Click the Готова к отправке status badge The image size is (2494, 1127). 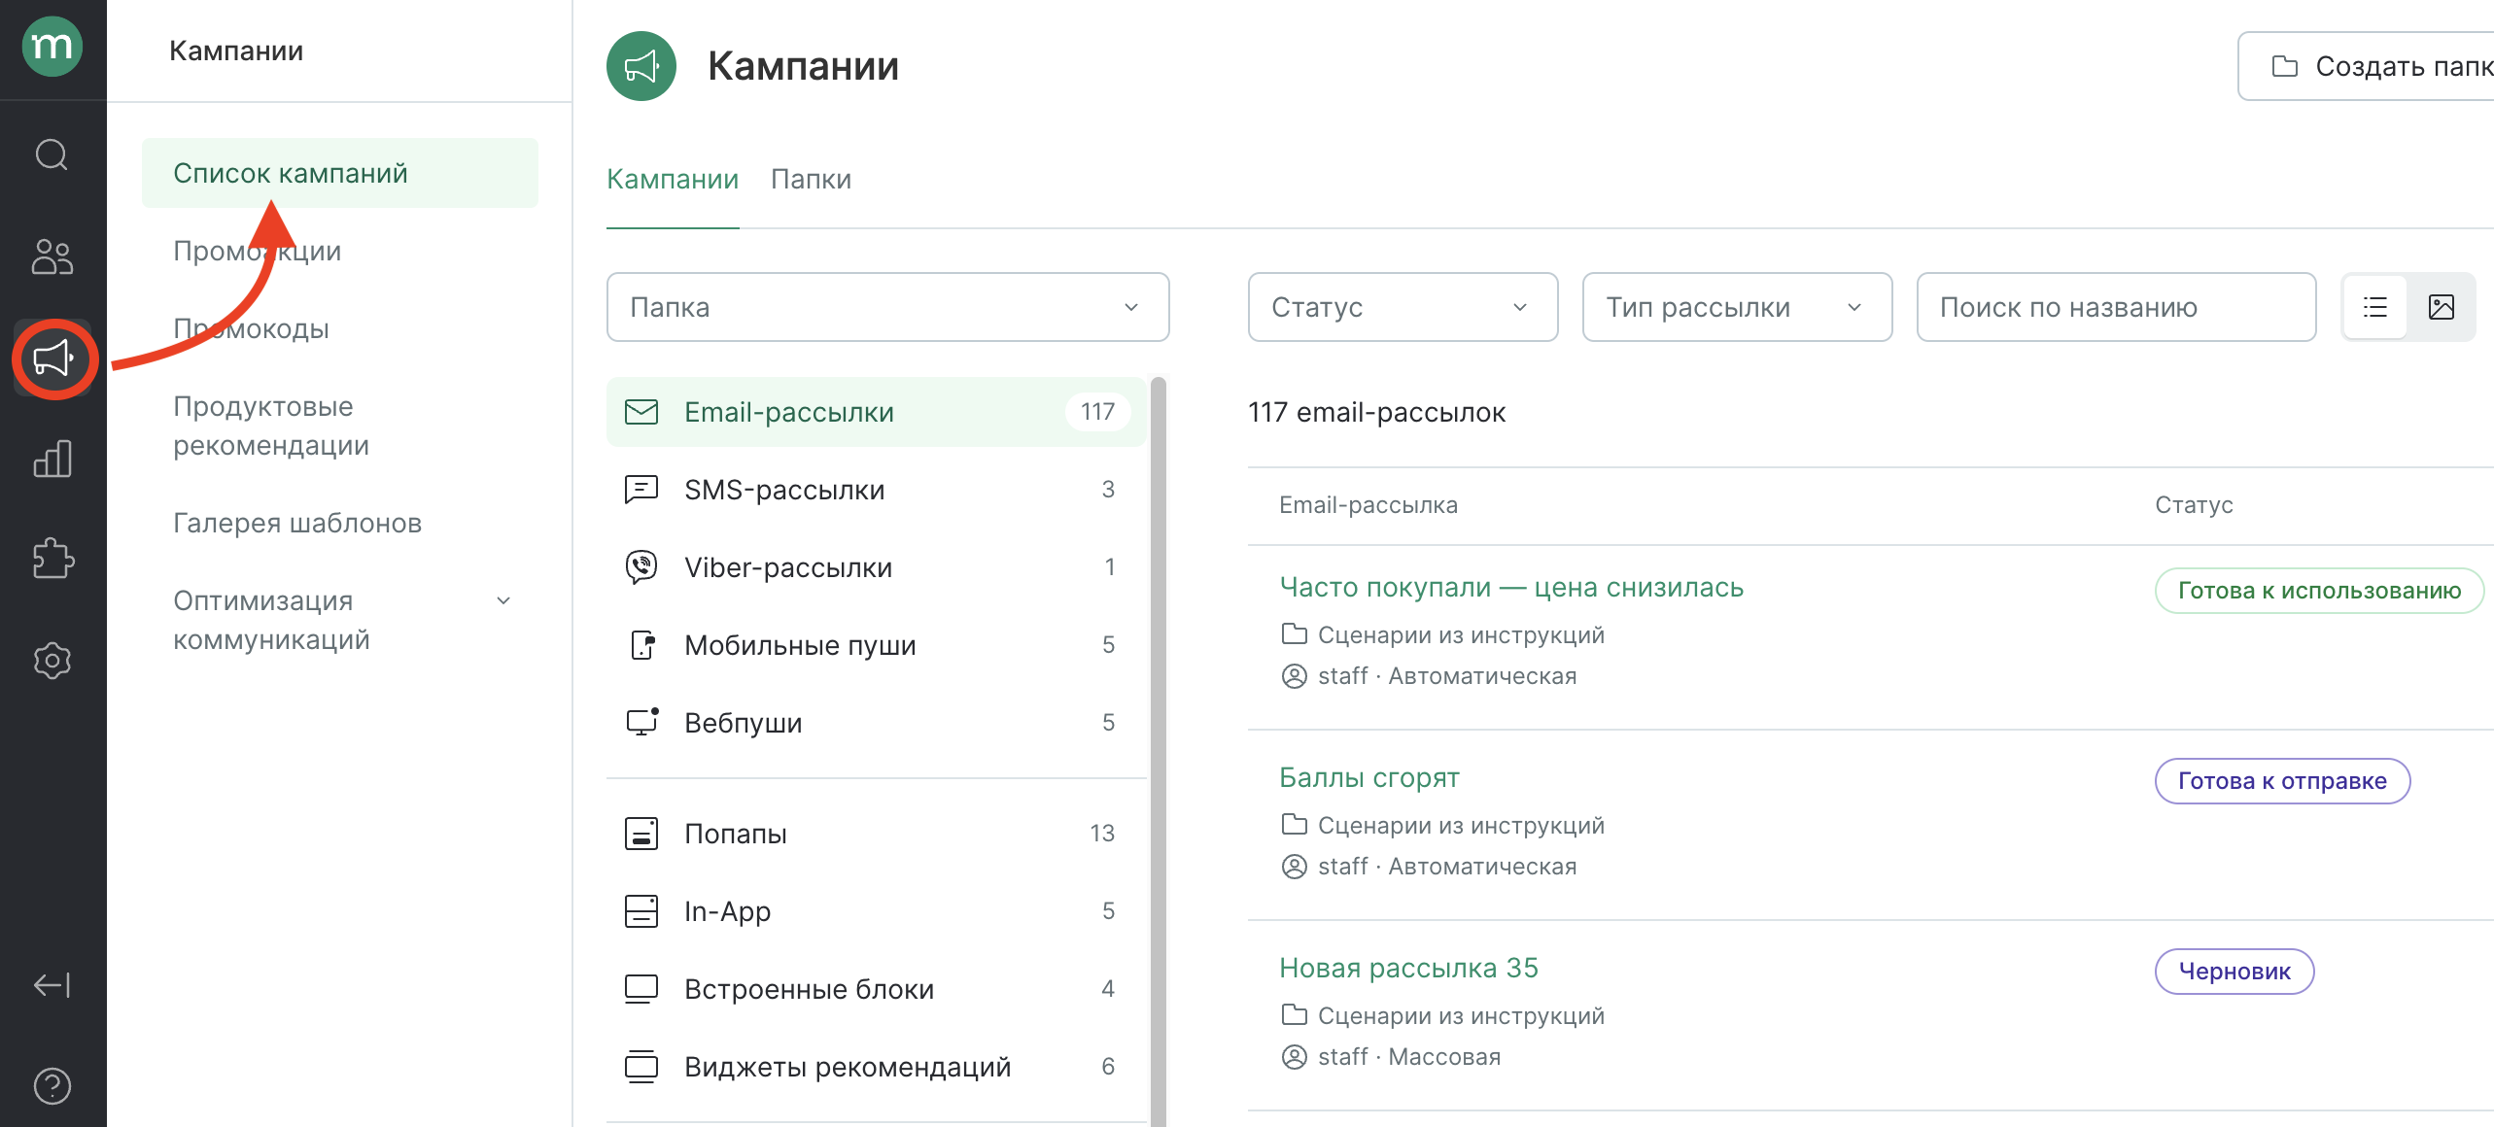point(2282,781)
